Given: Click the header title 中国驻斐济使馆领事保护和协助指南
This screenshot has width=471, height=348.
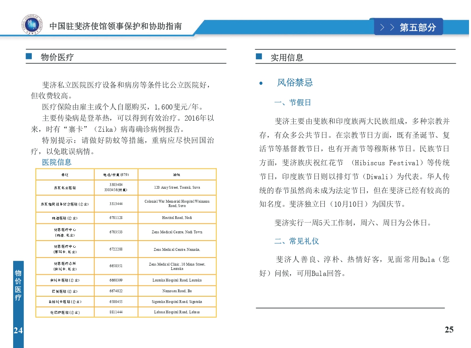Looking at the screenshot, I should 116,26.
